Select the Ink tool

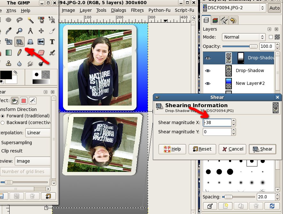52,53
